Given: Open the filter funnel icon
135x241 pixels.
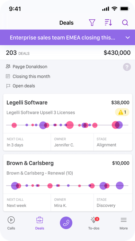Looking at the screenshot, I should pos(92,23).
